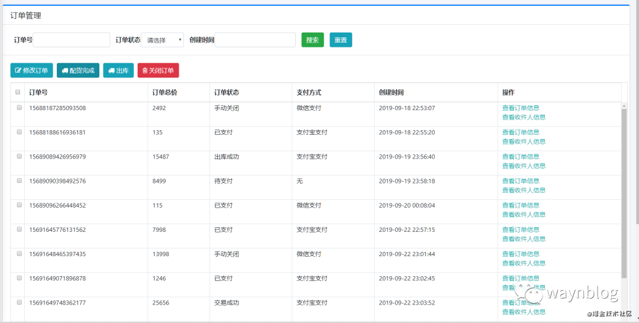Check the box for order 15688188616936181
Image resolution: width=639 pixels, height=323 pixels.
click(x=19, y=132)
